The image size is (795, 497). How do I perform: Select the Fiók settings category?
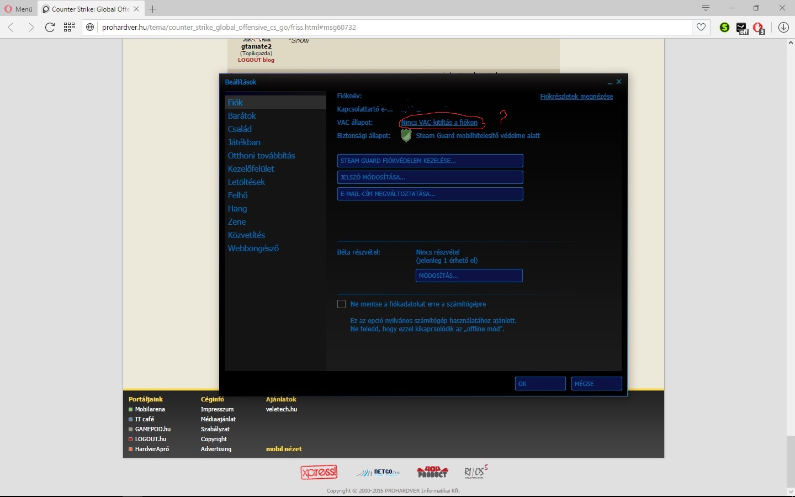pyautogui.click(x=275, y=102)
